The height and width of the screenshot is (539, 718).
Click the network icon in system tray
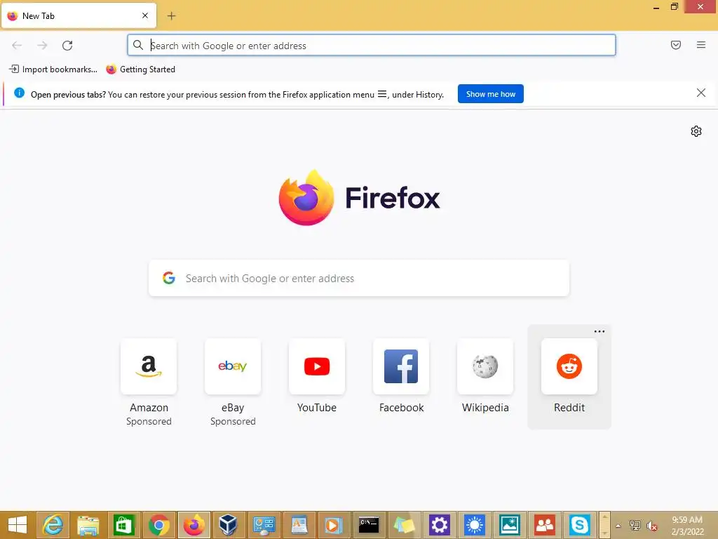click(x=635, y=526)
